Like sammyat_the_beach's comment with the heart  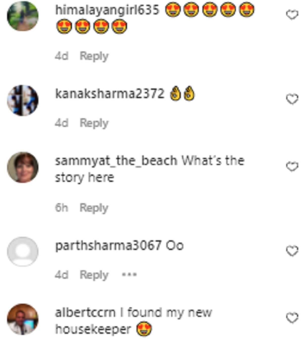(x=292, y=166)
